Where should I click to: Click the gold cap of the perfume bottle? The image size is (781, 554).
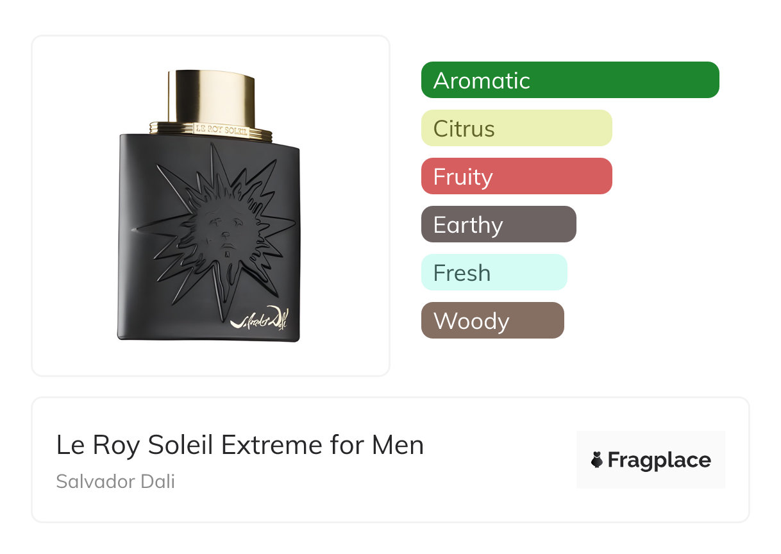click(211, 96)
